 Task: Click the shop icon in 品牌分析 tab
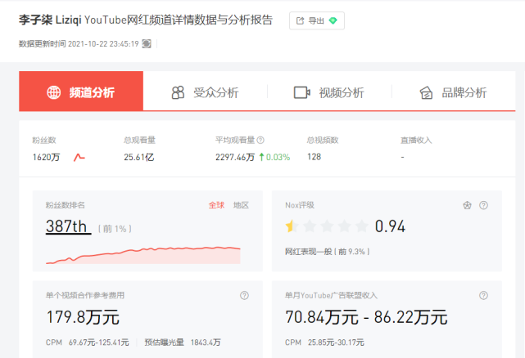pos(426,93)
